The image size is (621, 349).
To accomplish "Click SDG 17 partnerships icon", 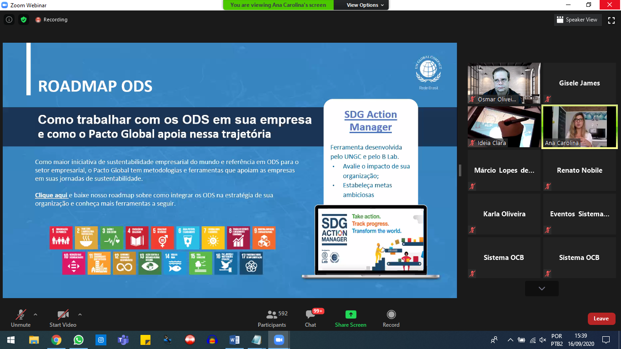I will [x=251, y=263].
